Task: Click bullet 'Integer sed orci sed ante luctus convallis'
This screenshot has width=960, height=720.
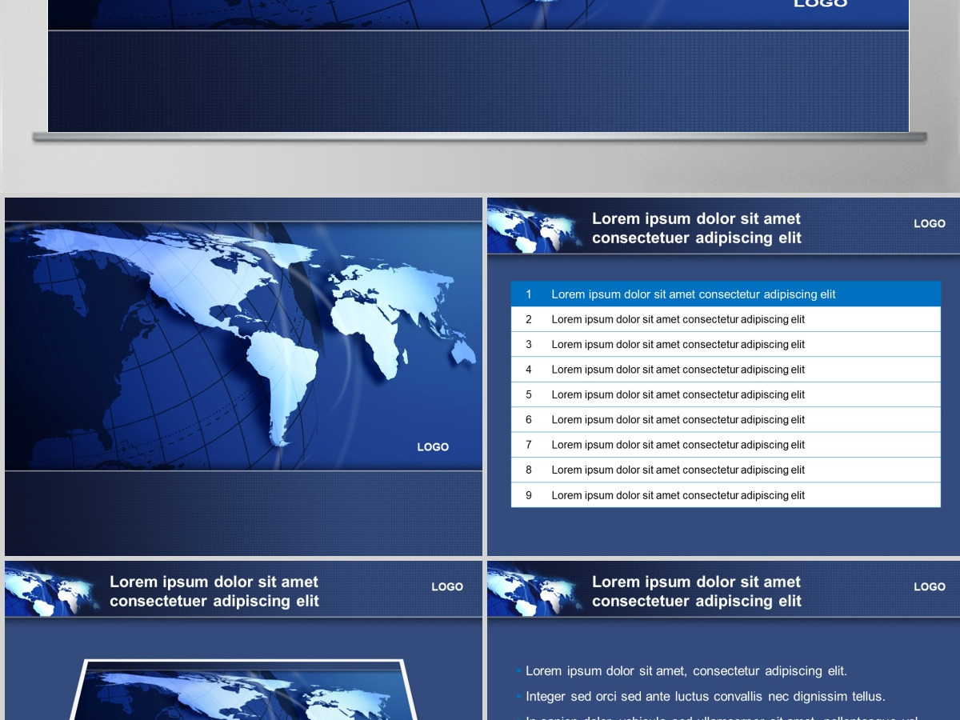Action: [705, 697]
